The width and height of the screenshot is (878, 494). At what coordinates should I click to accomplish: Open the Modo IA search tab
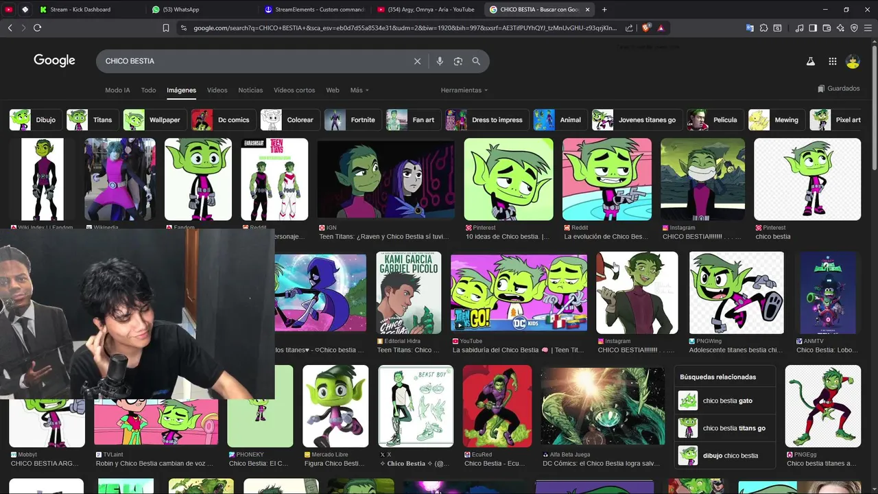[x=117, y=90]
